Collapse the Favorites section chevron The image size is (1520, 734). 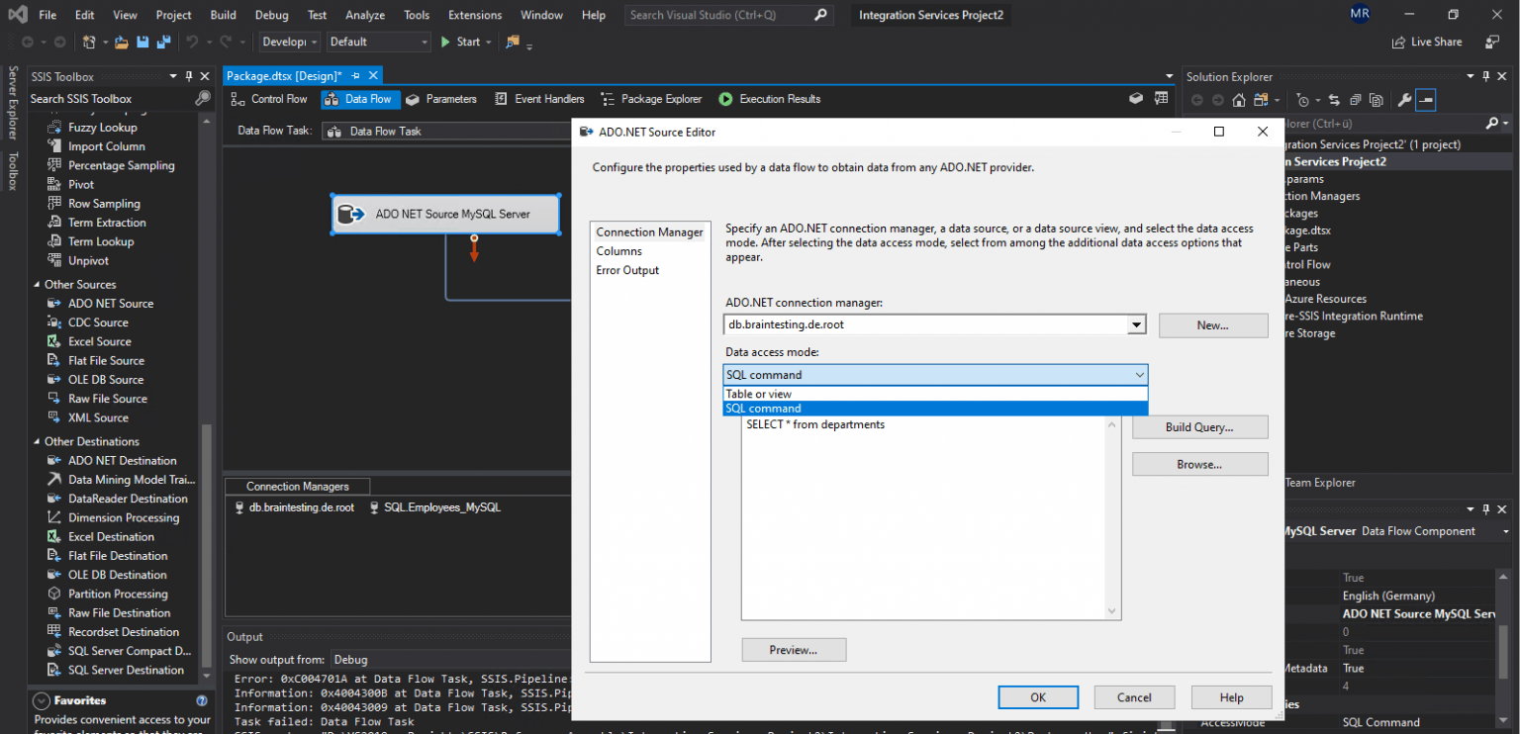pyautogui.click(x=42, y=700)
